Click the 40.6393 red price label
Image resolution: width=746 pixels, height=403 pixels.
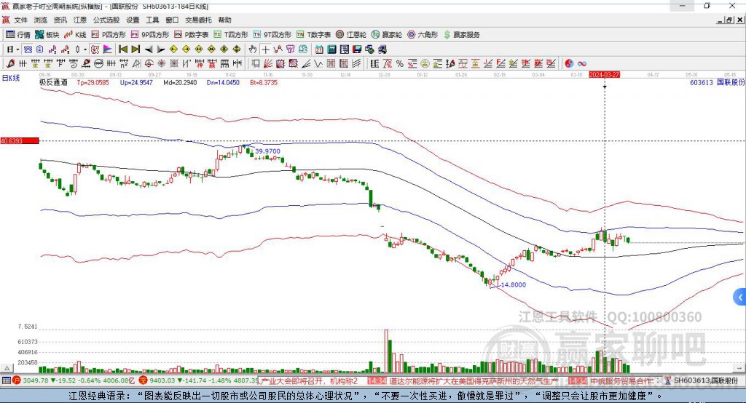point(20,140)
